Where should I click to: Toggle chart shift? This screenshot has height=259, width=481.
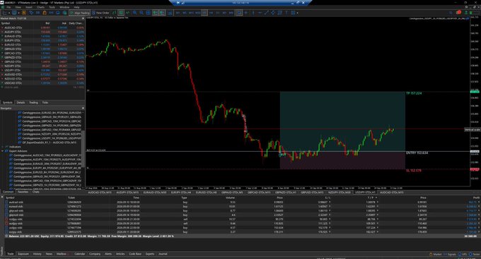click(x=162, y=13)
